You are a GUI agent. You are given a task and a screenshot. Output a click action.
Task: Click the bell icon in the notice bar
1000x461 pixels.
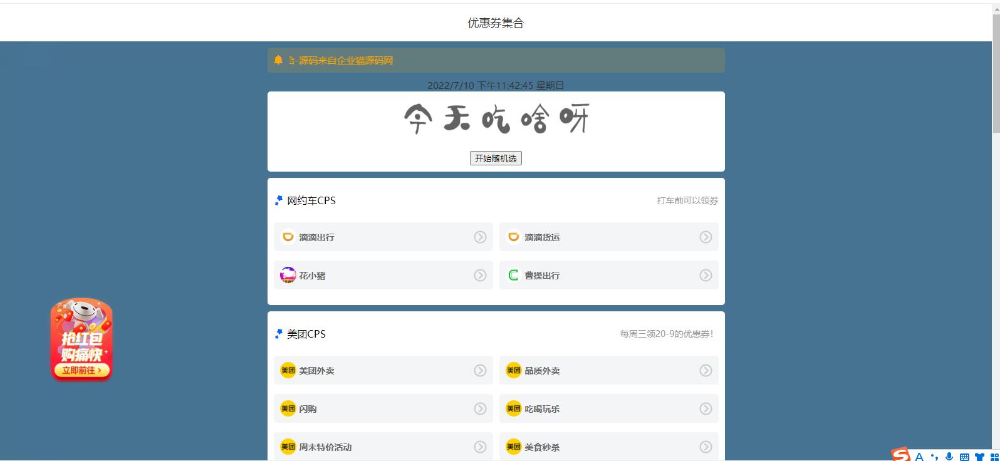pos(279,60)
